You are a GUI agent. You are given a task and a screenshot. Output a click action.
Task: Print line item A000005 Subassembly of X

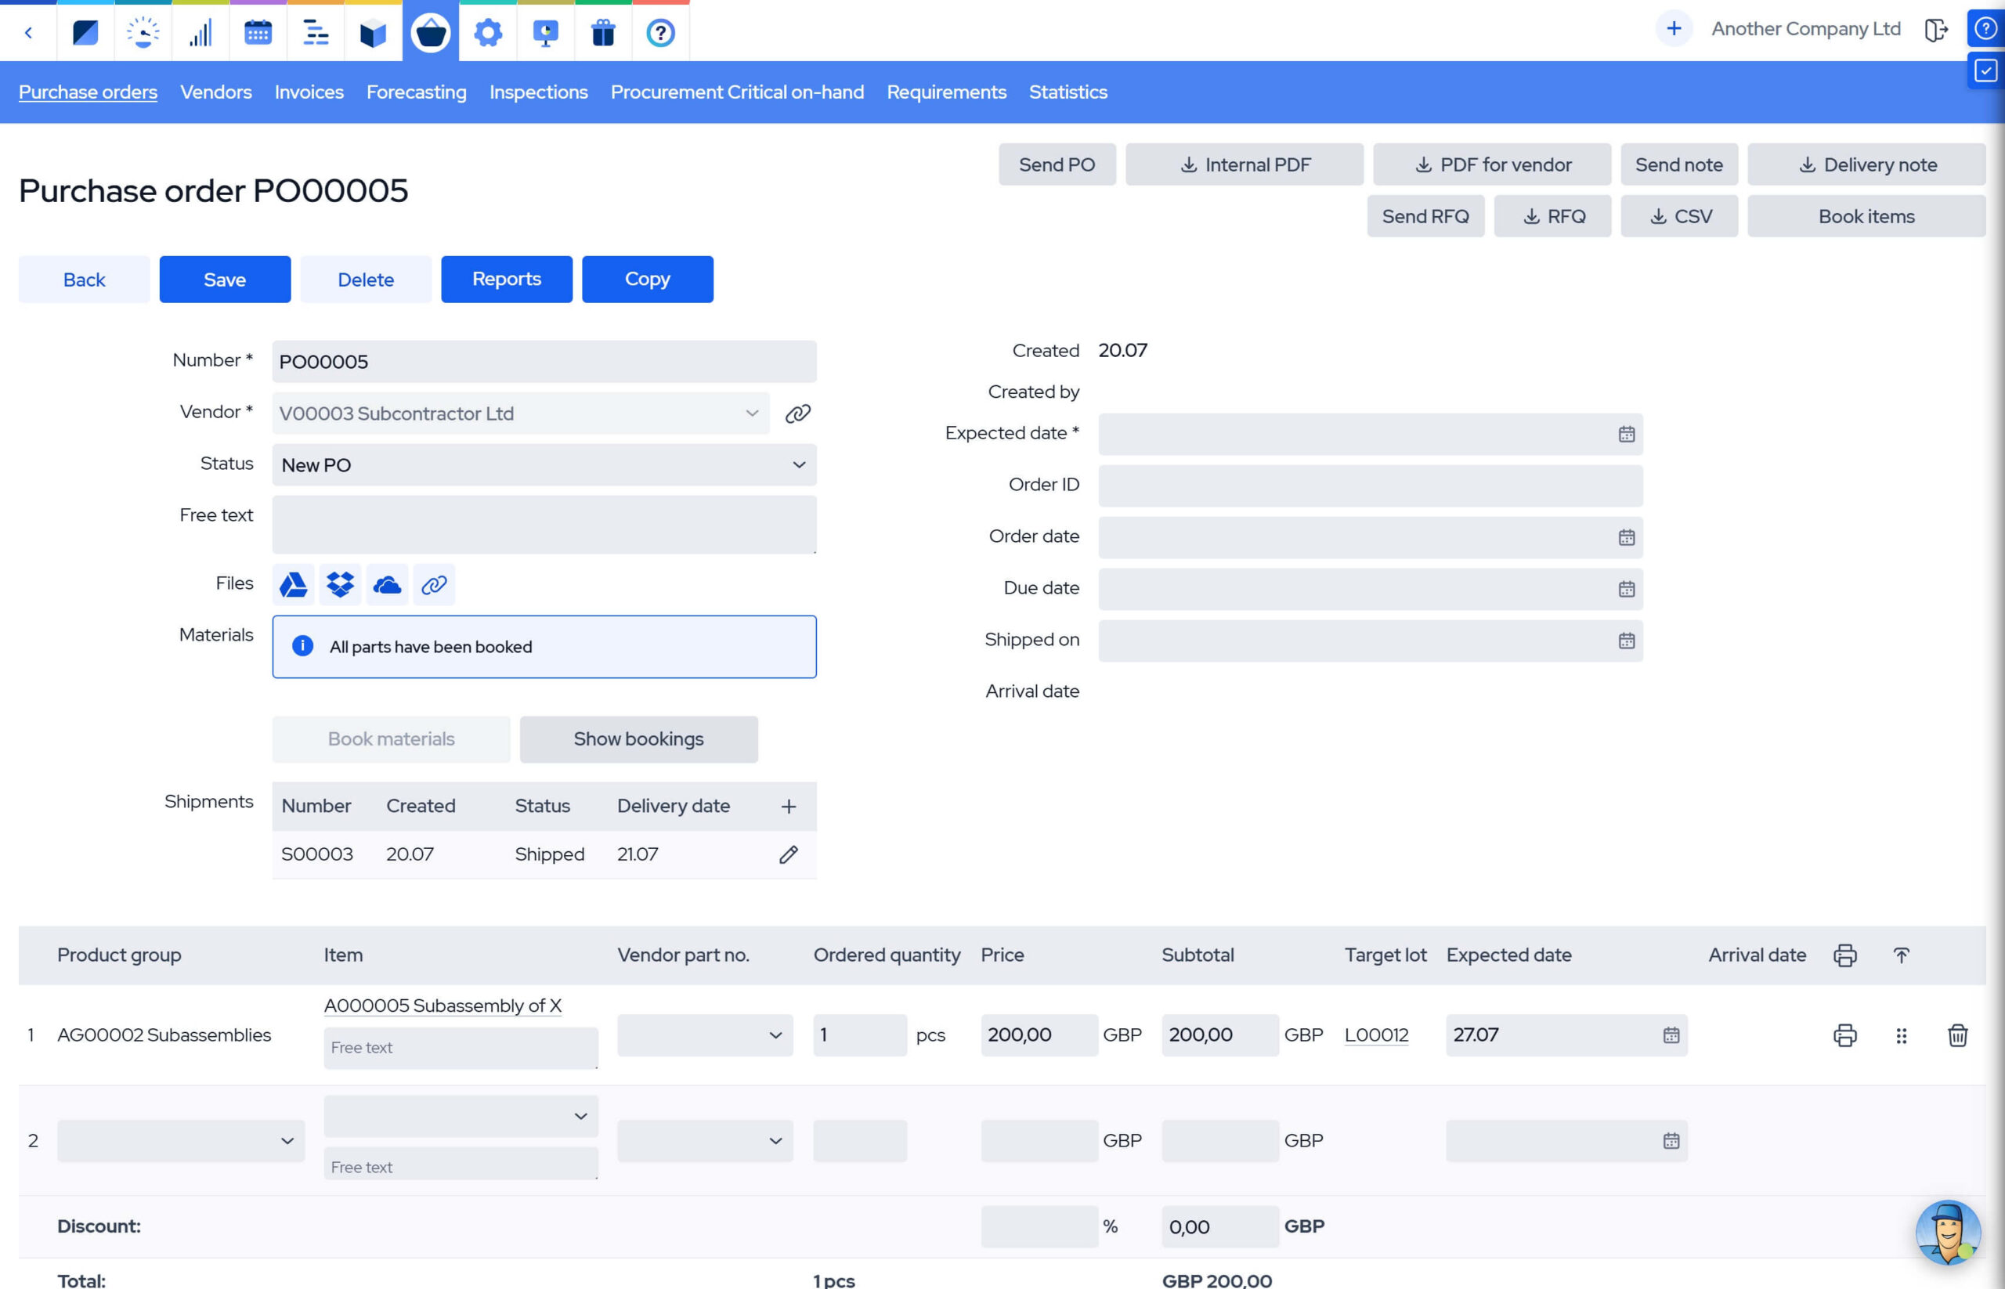[x=1844, y=1035]
